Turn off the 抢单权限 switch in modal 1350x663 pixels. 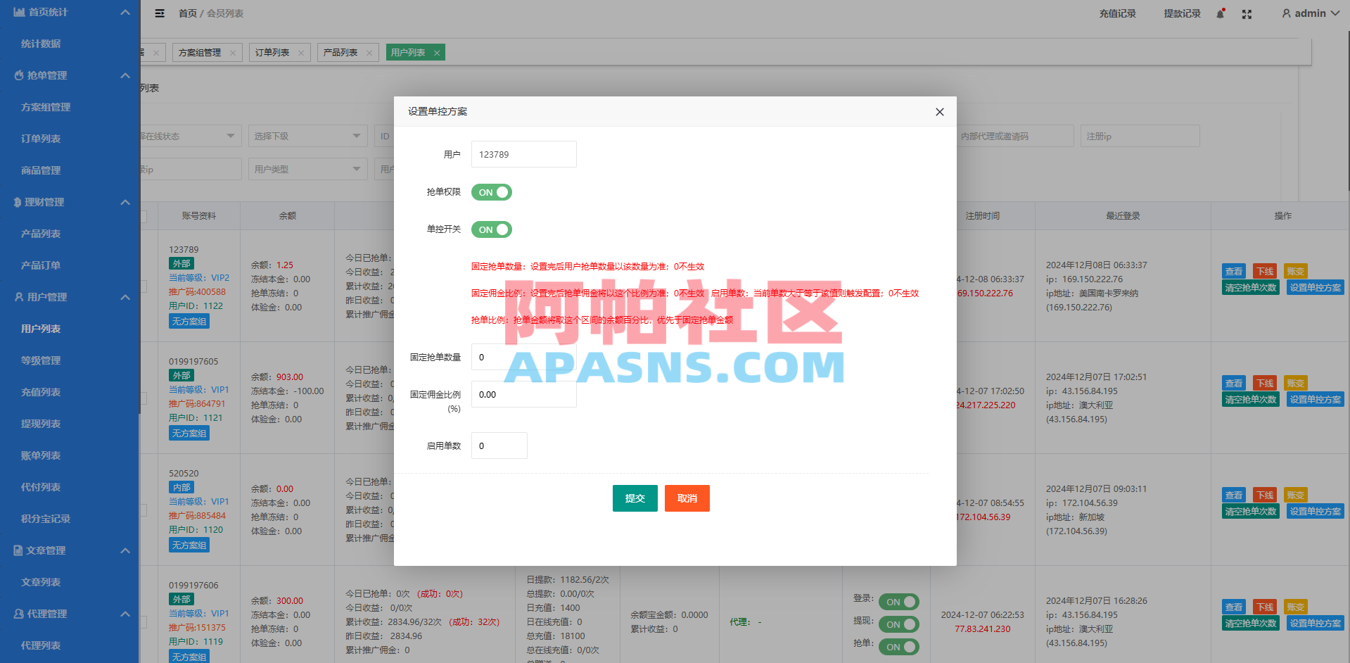click(491, 191)
